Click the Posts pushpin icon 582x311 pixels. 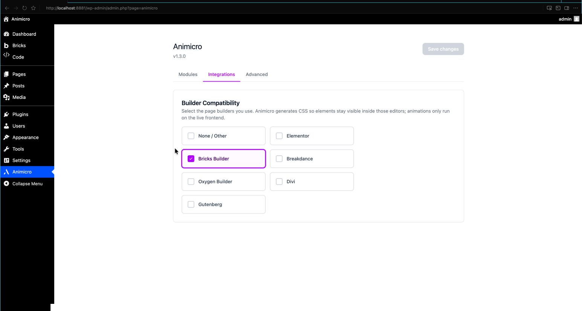point(6,86)
